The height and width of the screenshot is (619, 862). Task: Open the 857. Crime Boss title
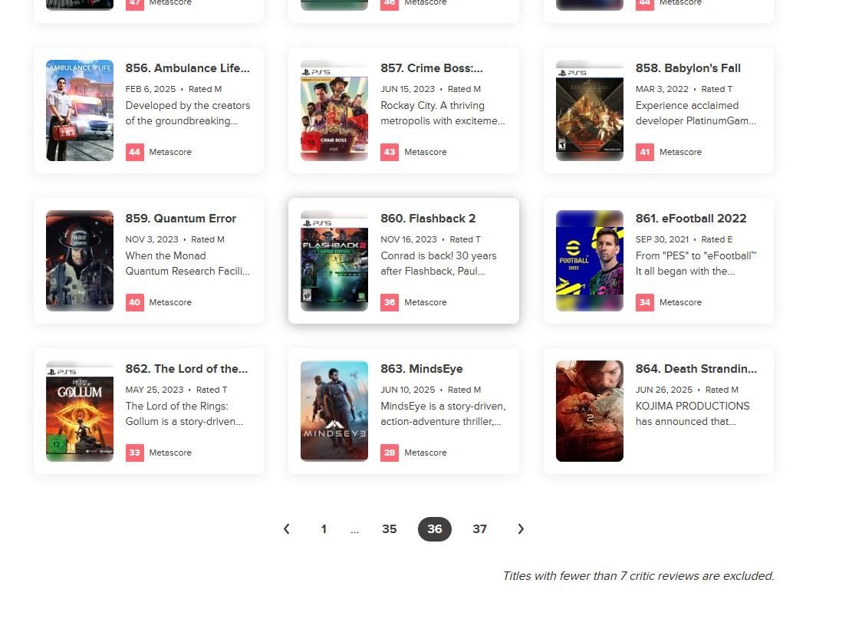coord(432,68)
